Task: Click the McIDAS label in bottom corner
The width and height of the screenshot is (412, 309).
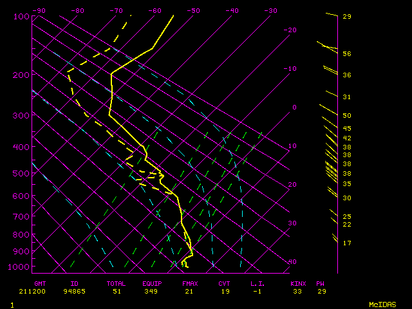Action: 382,304
